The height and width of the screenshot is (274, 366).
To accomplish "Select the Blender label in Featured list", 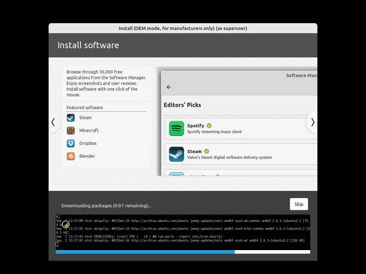I will [x=87, y=156].
